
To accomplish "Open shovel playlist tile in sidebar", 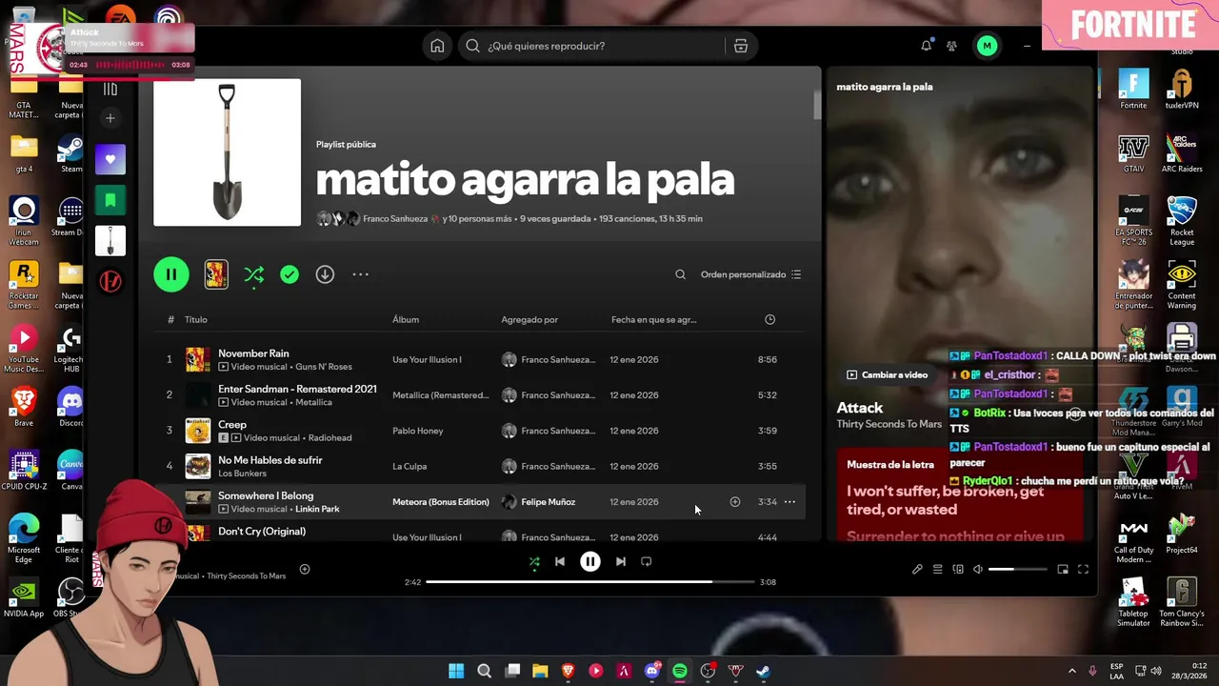I will (x=110, y=241).
